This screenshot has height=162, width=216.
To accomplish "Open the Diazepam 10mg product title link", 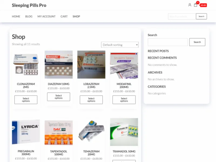I will pyautogui.click(x=59, y=84).
